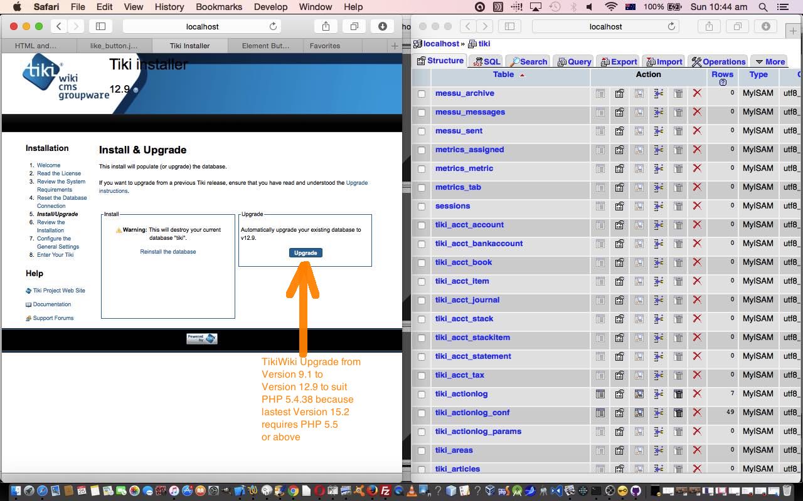Tick the sessions table checkbox
803x501 pixels.
(422, 207)
